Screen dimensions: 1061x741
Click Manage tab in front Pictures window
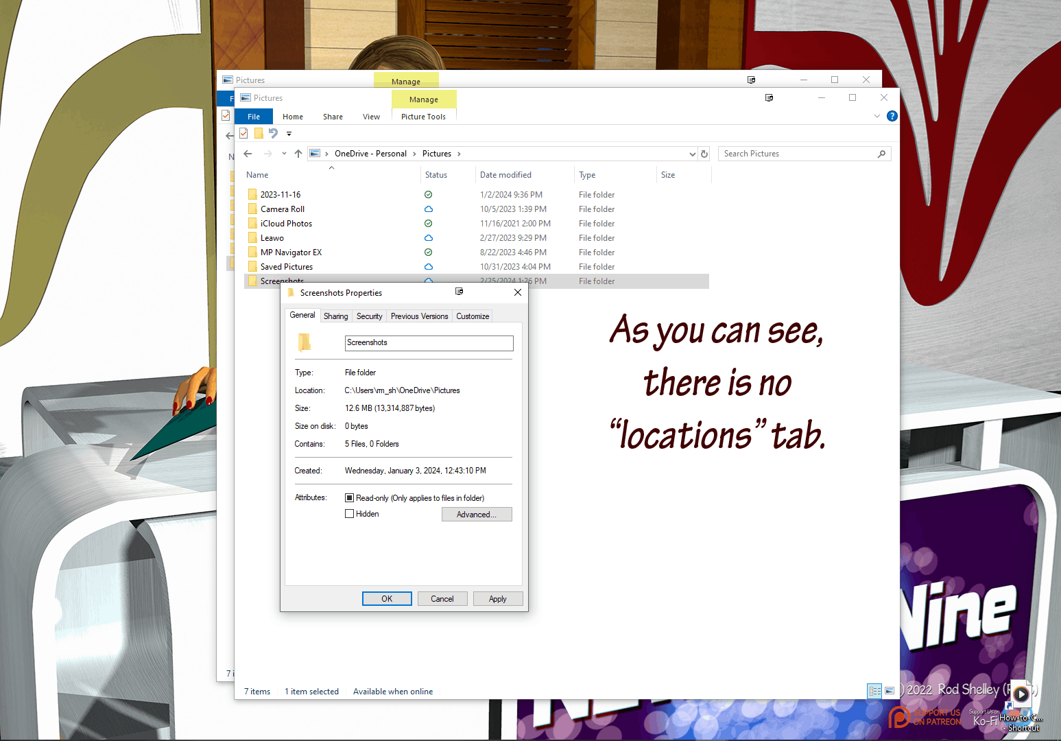[x=424, y=99]
